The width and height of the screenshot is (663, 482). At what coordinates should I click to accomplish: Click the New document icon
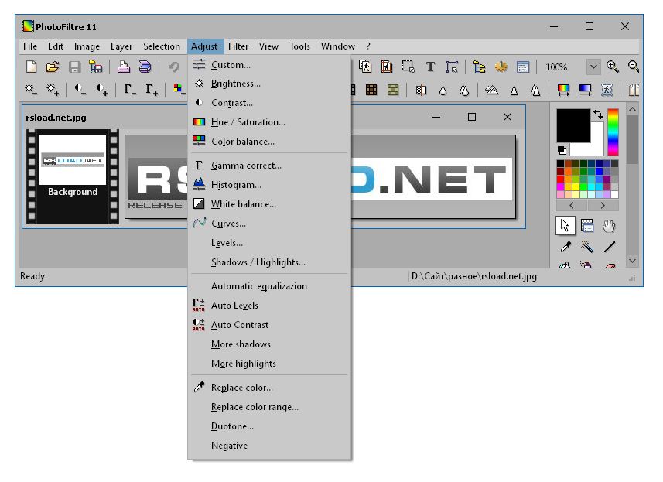[x=31, y=67]
